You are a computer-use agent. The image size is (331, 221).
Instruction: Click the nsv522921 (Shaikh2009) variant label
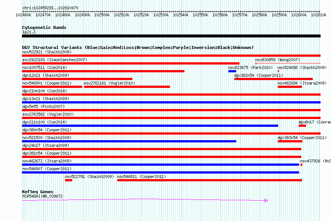(47, 52)
